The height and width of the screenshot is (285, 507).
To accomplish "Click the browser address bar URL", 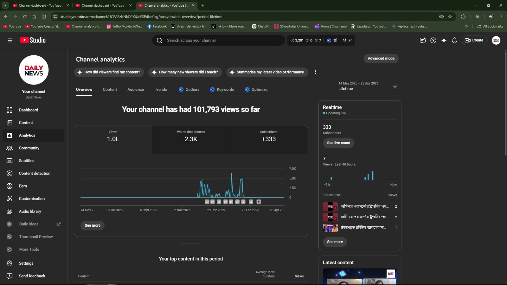I will point(141,16).
